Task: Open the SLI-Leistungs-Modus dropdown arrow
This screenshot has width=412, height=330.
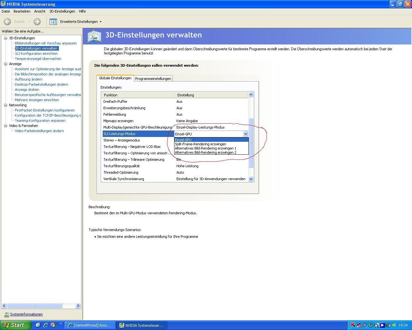Action: click(x=246, y=134)
